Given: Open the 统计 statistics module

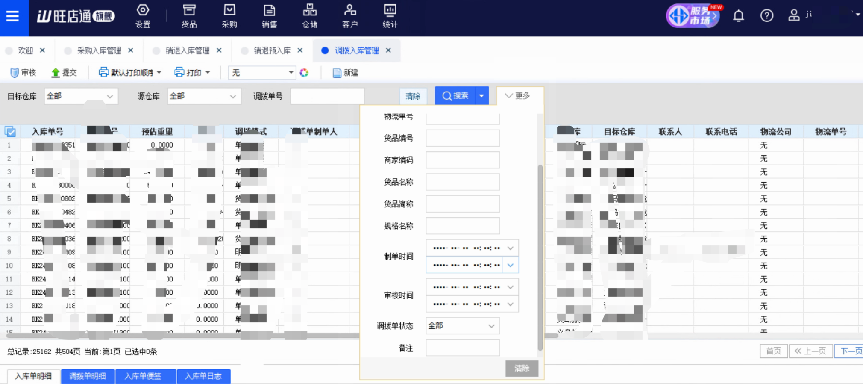Looking at the screenshot, I should click(390, 16).
